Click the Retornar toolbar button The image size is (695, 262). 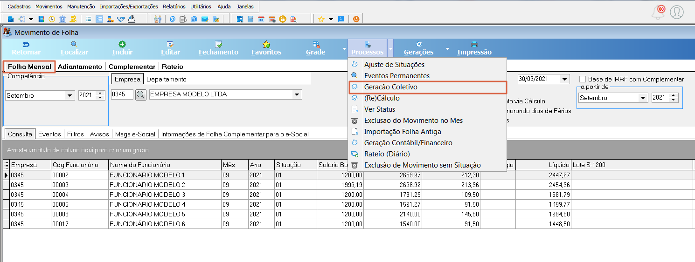point(26,48)
